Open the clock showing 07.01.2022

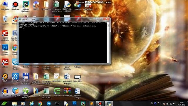coord(182,104)
